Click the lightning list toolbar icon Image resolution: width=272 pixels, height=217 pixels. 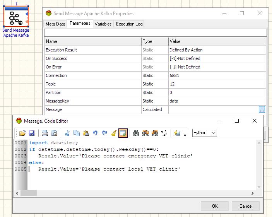(x=177, y=133)
